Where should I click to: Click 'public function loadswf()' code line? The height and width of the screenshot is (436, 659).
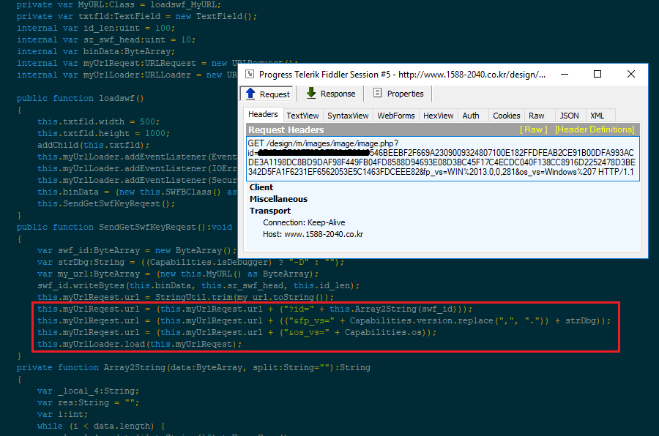[80, 98]
